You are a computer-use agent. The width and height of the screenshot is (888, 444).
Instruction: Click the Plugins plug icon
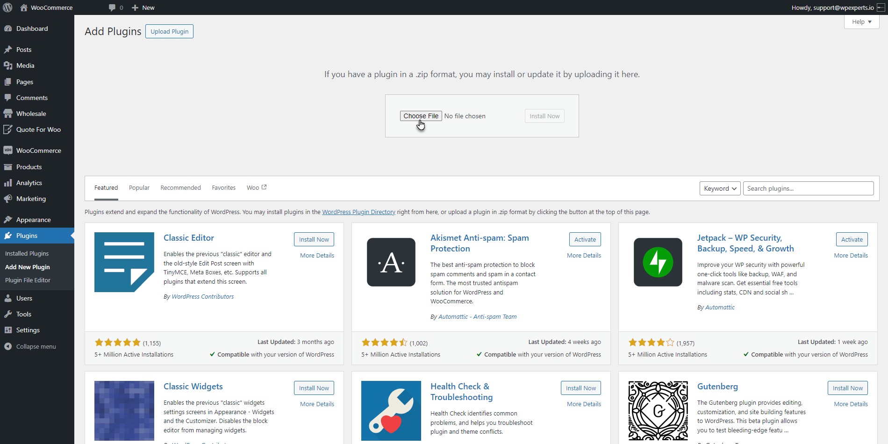(x=8, y=236)
